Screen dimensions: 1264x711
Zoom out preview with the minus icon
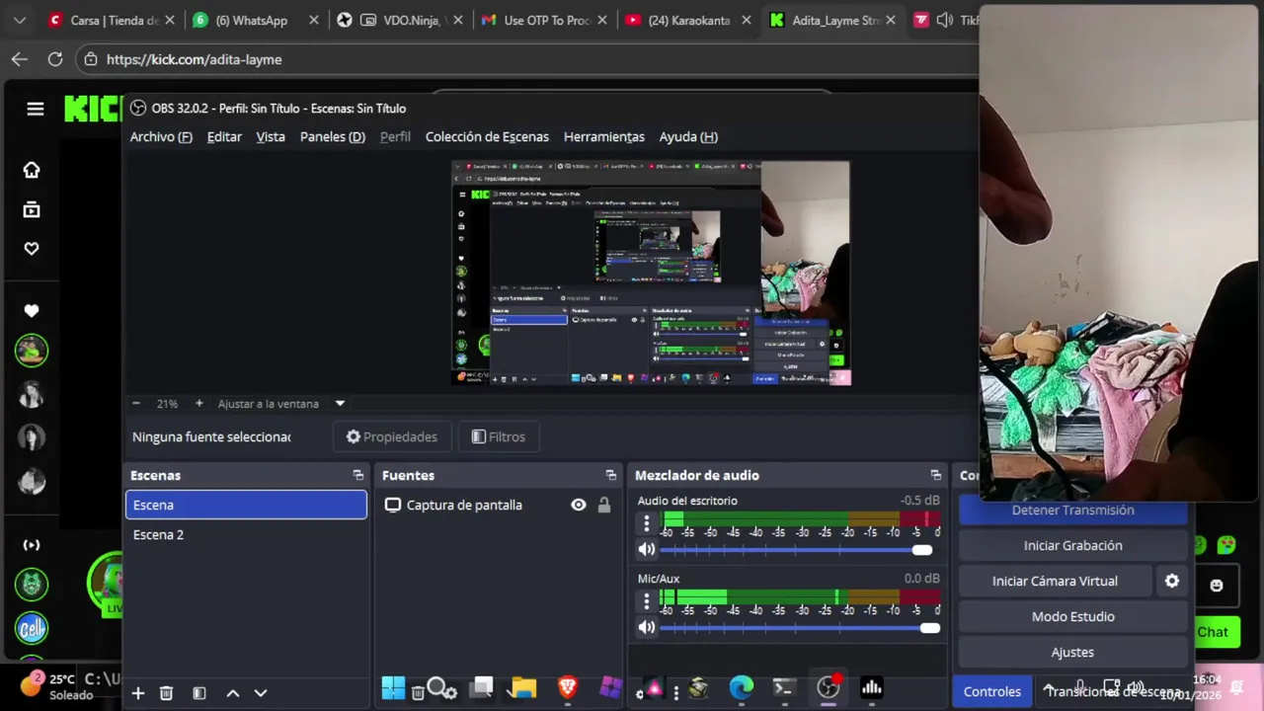point(136,404)
